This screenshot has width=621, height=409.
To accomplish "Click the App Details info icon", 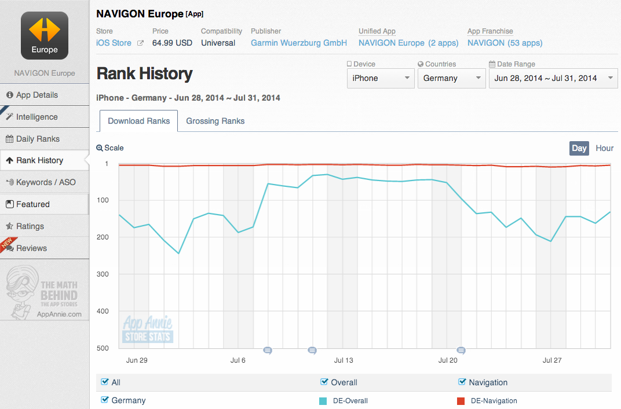I will 9,95.
